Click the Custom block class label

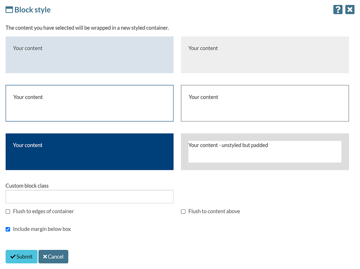pos(27,186)
